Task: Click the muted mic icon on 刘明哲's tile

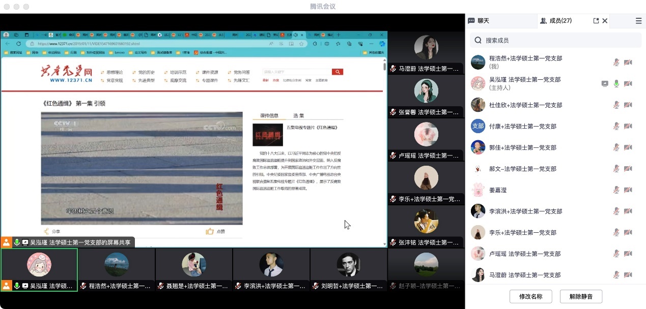Action: click(x=316, y=286)
